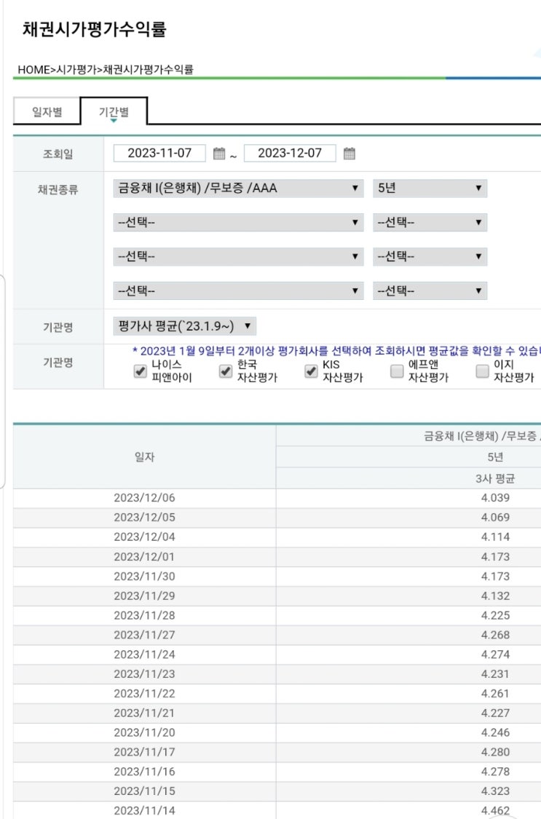Click the 일자 column header
541x819 pixels.
(145, 457)
